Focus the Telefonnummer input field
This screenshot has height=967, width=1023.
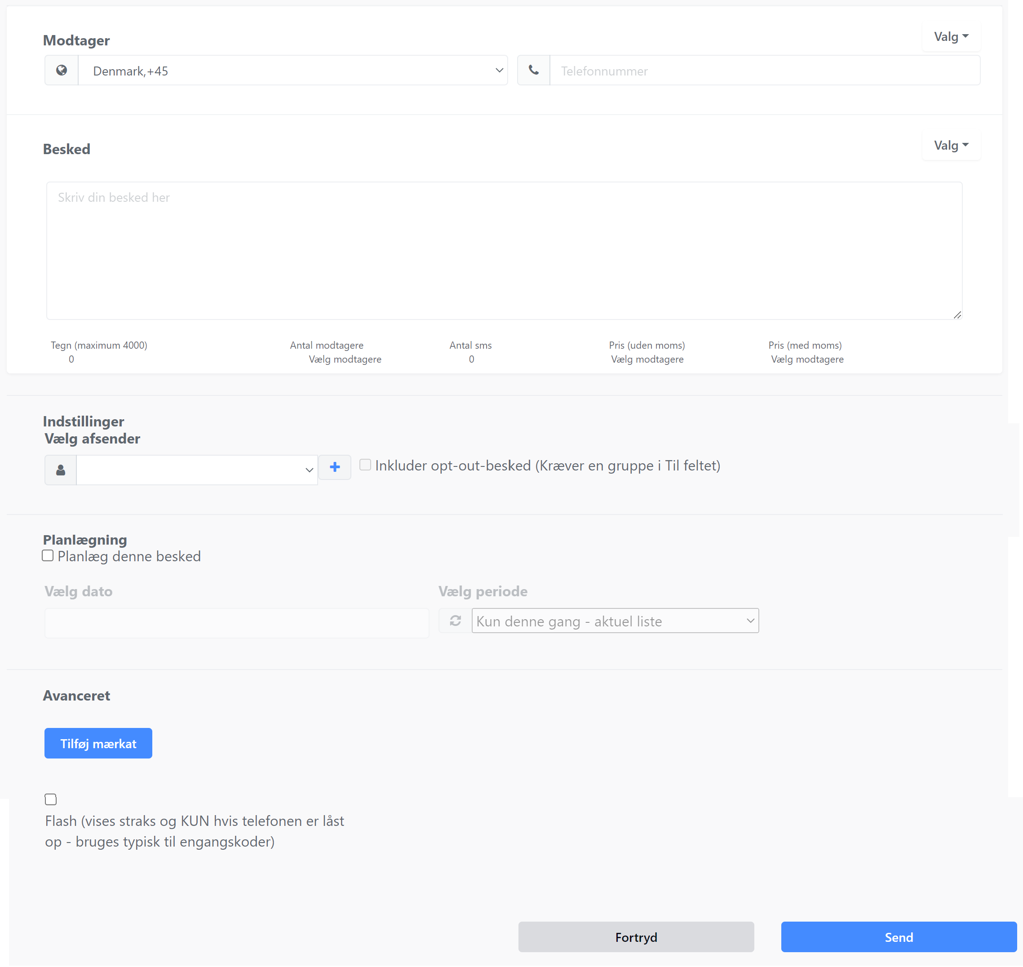[x=765, y=71]
